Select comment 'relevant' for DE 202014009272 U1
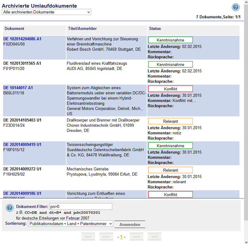This screenshot has height=244, width=248. tap(179, 182)
